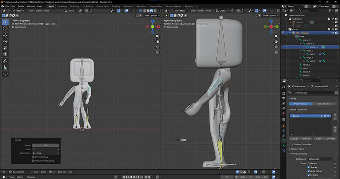Disable the In Front checkbox
This screenshot has width=340, height=179.
[309, 175]
